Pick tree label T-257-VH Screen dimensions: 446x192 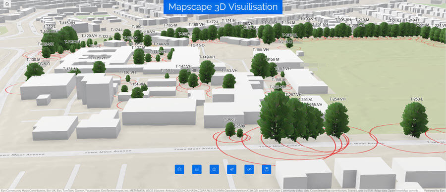[293, 95]
